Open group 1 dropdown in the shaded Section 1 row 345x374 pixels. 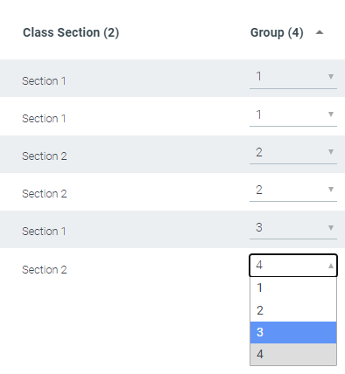coord(293,77)
